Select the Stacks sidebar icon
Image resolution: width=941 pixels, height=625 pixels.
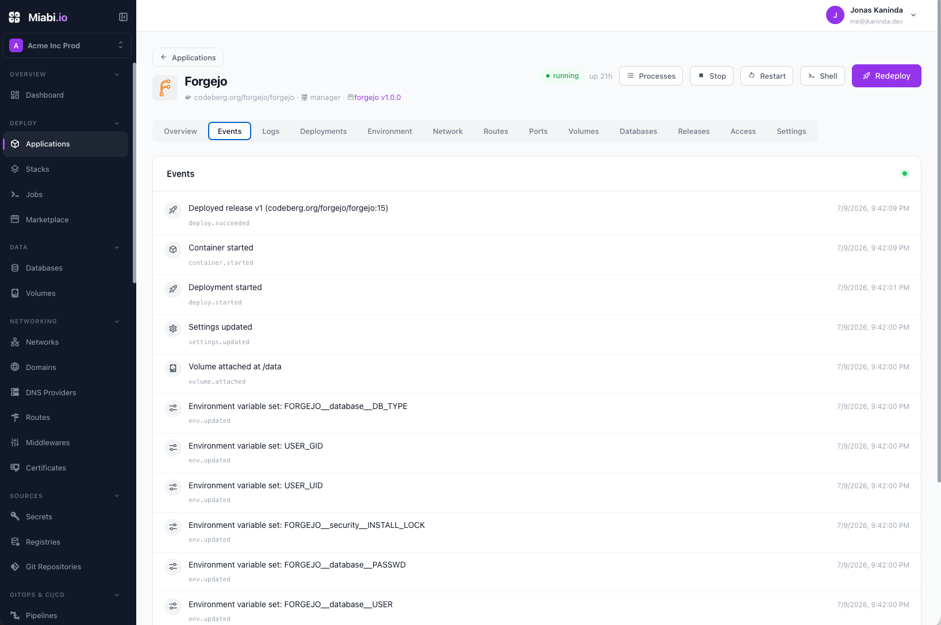coord(15,169)
